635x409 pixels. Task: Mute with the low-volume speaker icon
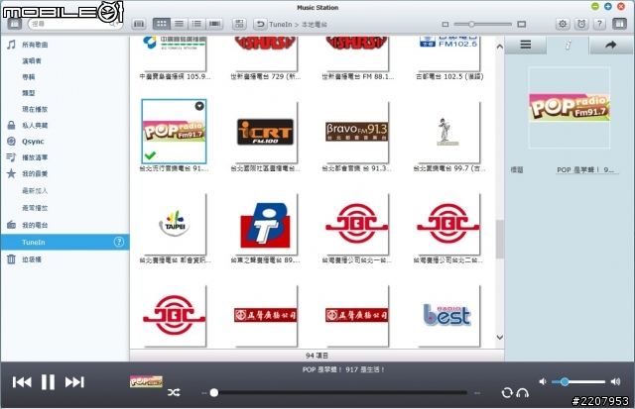[543, 381]
